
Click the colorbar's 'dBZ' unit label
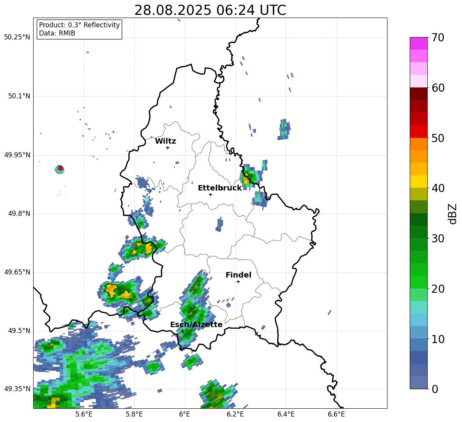tap(453, 214)
